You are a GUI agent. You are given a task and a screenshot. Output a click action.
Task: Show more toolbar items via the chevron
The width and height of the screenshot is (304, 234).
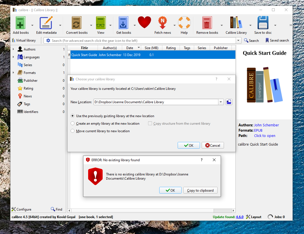(291, 25)
